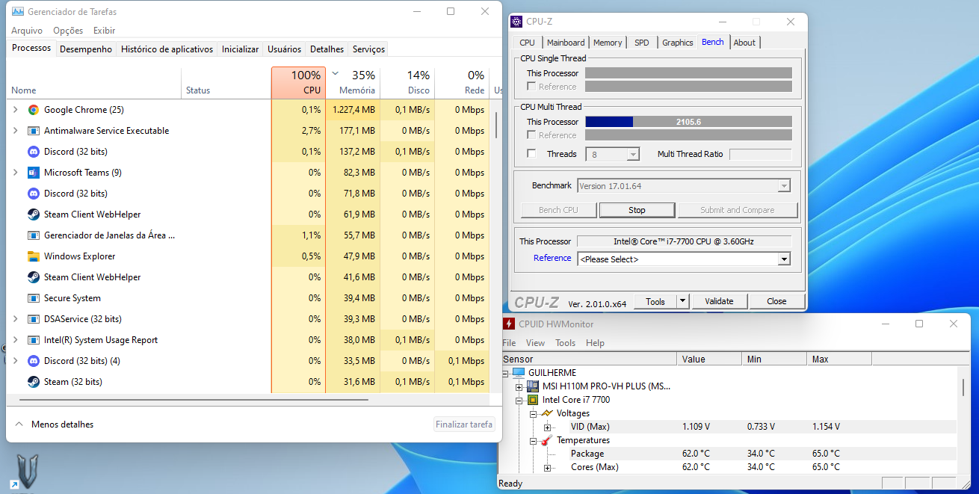Tick the Reference checkbox under CPU Single Thread
The width and height of the screenshot is (979, 494).
531,87
